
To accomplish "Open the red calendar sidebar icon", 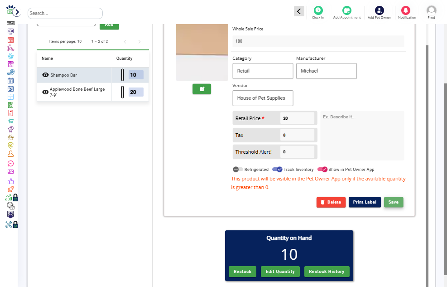I will click(10, 39).
